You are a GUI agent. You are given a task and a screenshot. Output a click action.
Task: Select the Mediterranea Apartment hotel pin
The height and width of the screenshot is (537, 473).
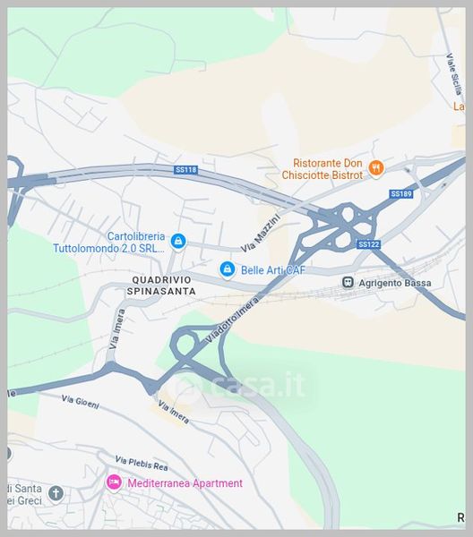click(114, 482)
